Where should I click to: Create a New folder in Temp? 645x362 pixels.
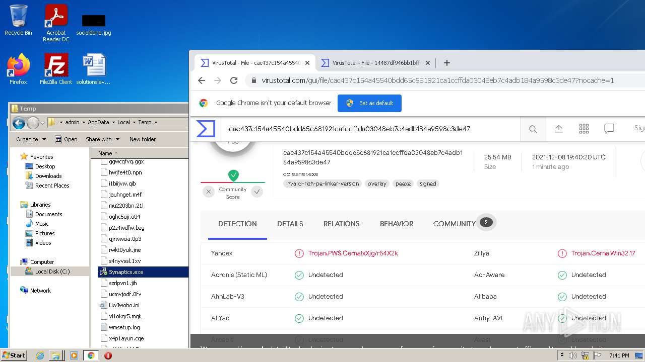pos(143,139)
